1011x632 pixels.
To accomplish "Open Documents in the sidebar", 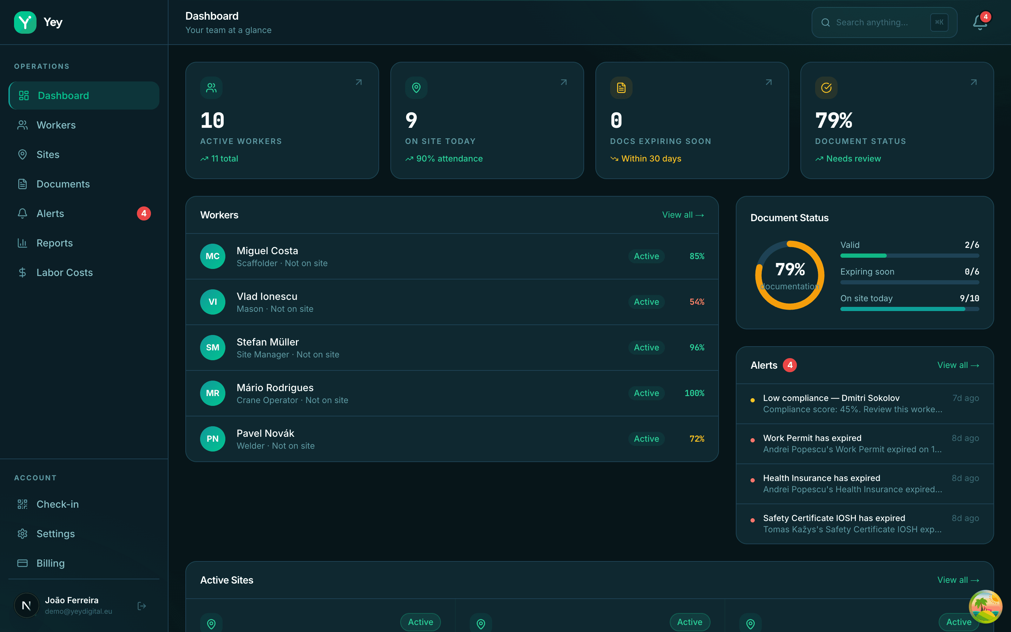I will click(84, 184).
